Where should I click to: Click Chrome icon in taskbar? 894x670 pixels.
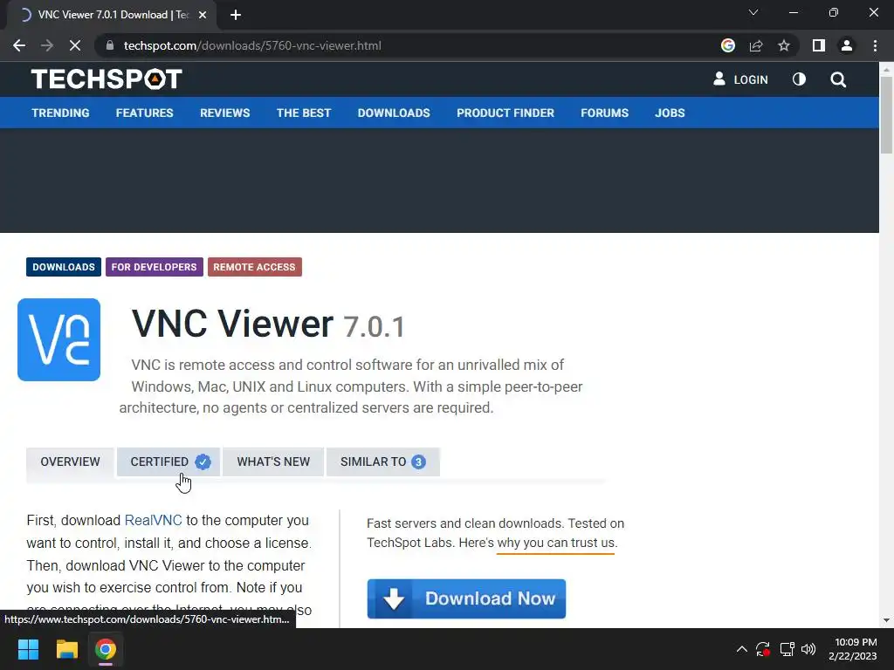click(106, 649)
